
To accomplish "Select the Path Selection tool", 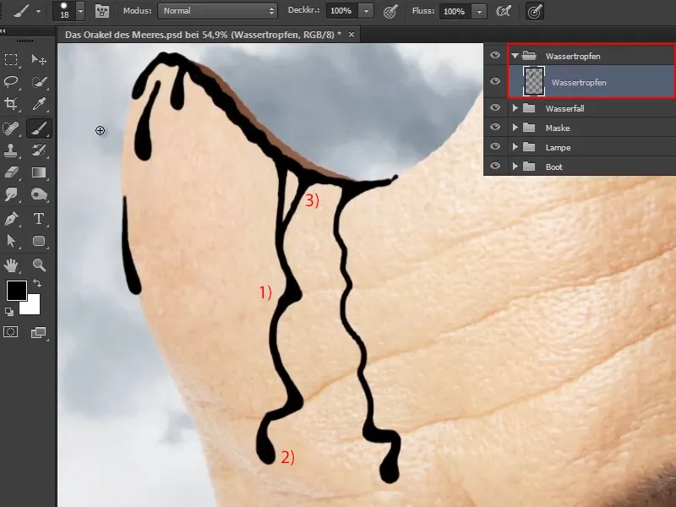I will (11, 241).
